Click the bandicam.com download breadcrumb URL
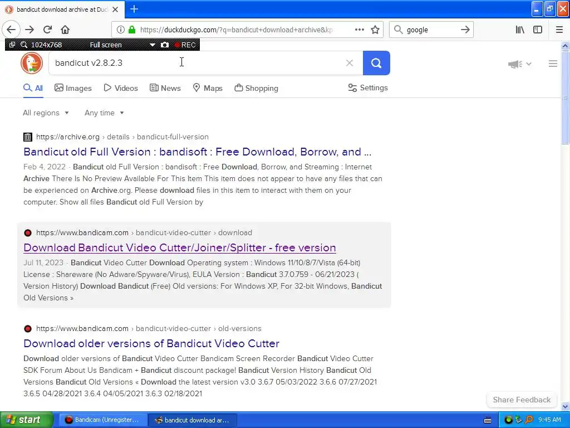The height and width of the screenshot is (428, 570). [144, 232]
